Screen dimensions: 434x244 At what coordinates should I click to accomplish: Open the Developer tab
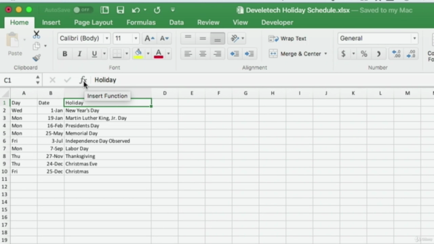tap(277, 22)
